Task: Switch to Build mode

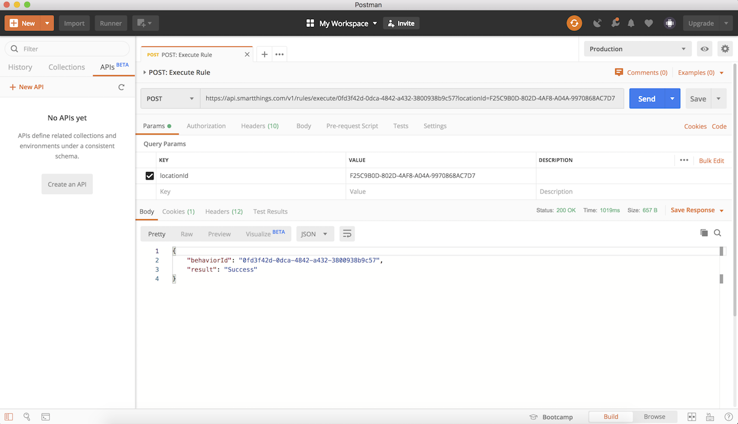Action: (x=611, y=417)
